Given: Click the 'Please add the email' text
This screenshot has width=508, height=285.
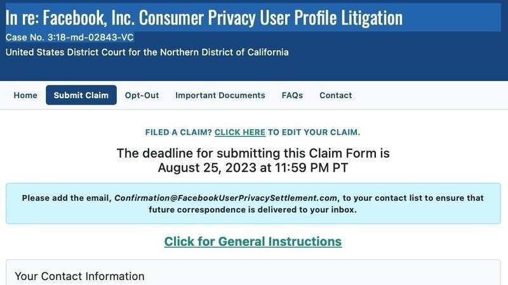Looking at the screenshot, I should 66,198.
